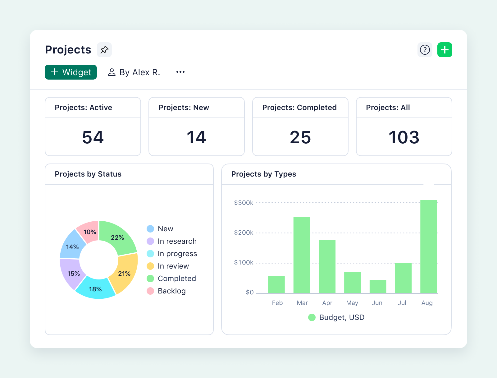Image resolution: width=497 pixels, height=378 pixels.
Task: Click the pin icon next to Projects title
Action: [104, 49]
